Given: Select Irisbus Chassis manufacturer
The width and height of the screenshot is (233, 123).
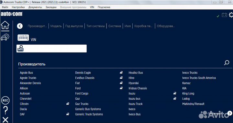Looking at the screenshot, I should coord(138,88).
